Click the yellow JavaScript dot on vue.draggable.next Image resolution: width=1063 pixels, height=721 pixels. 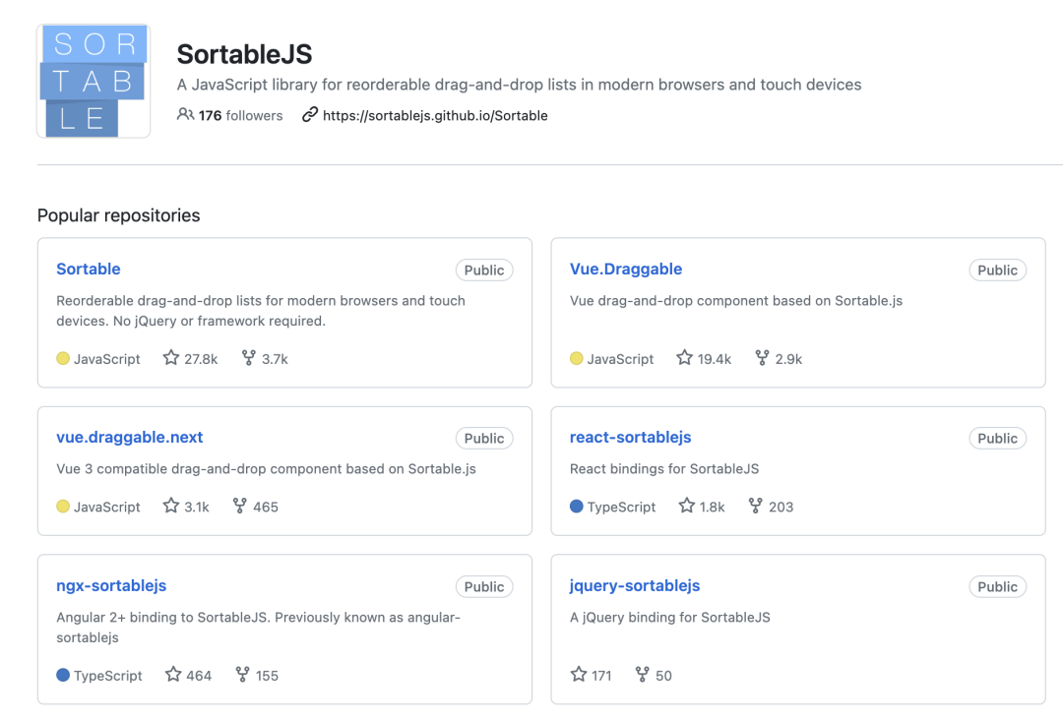pos(63,507)
